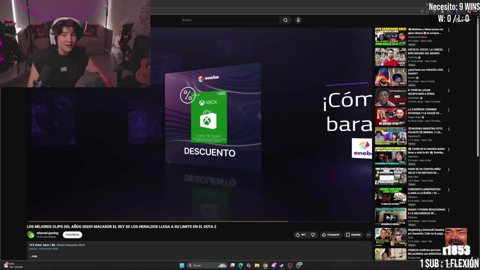Switch to Google Chrome in taskbar

point(265,265)
